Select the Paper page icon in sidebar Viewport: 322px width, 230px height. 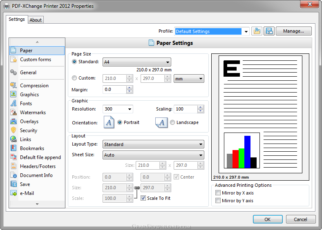click(13, 50)
